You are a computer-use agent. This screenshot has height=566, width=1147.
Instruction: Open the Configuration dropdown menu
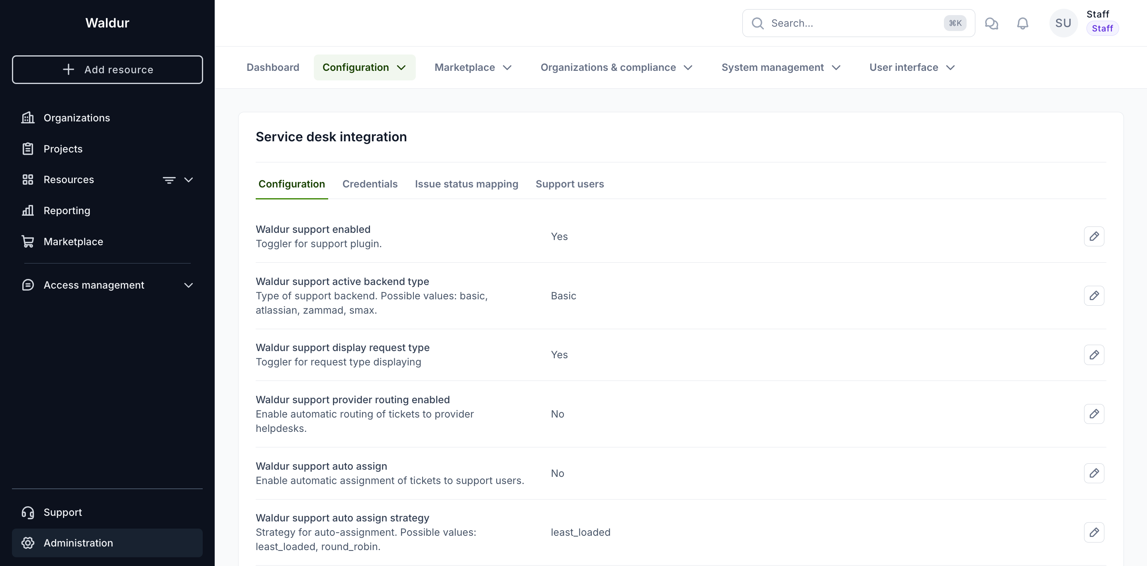tap(364, 67)
